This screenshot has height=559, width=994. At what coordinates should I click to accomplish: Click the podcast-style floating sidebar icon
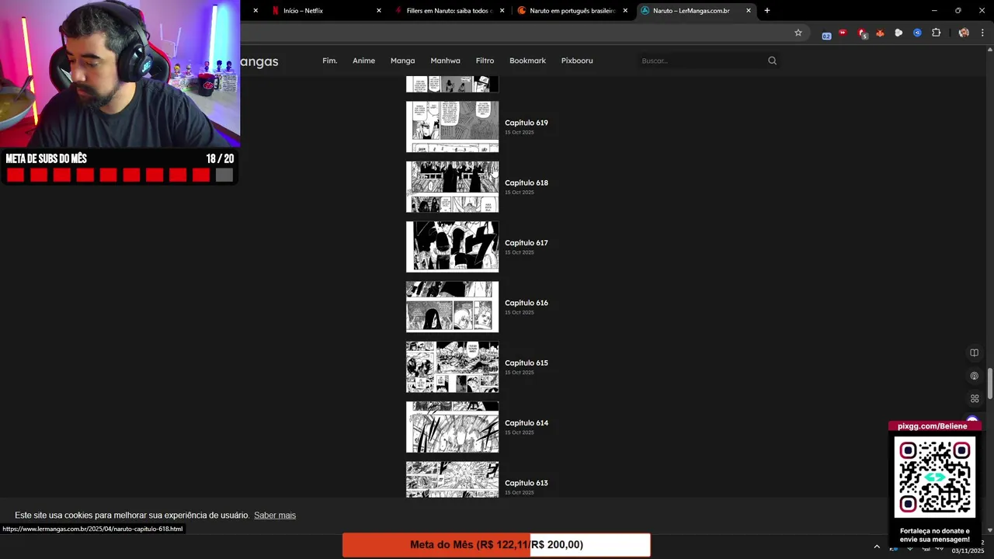point(974,376)
